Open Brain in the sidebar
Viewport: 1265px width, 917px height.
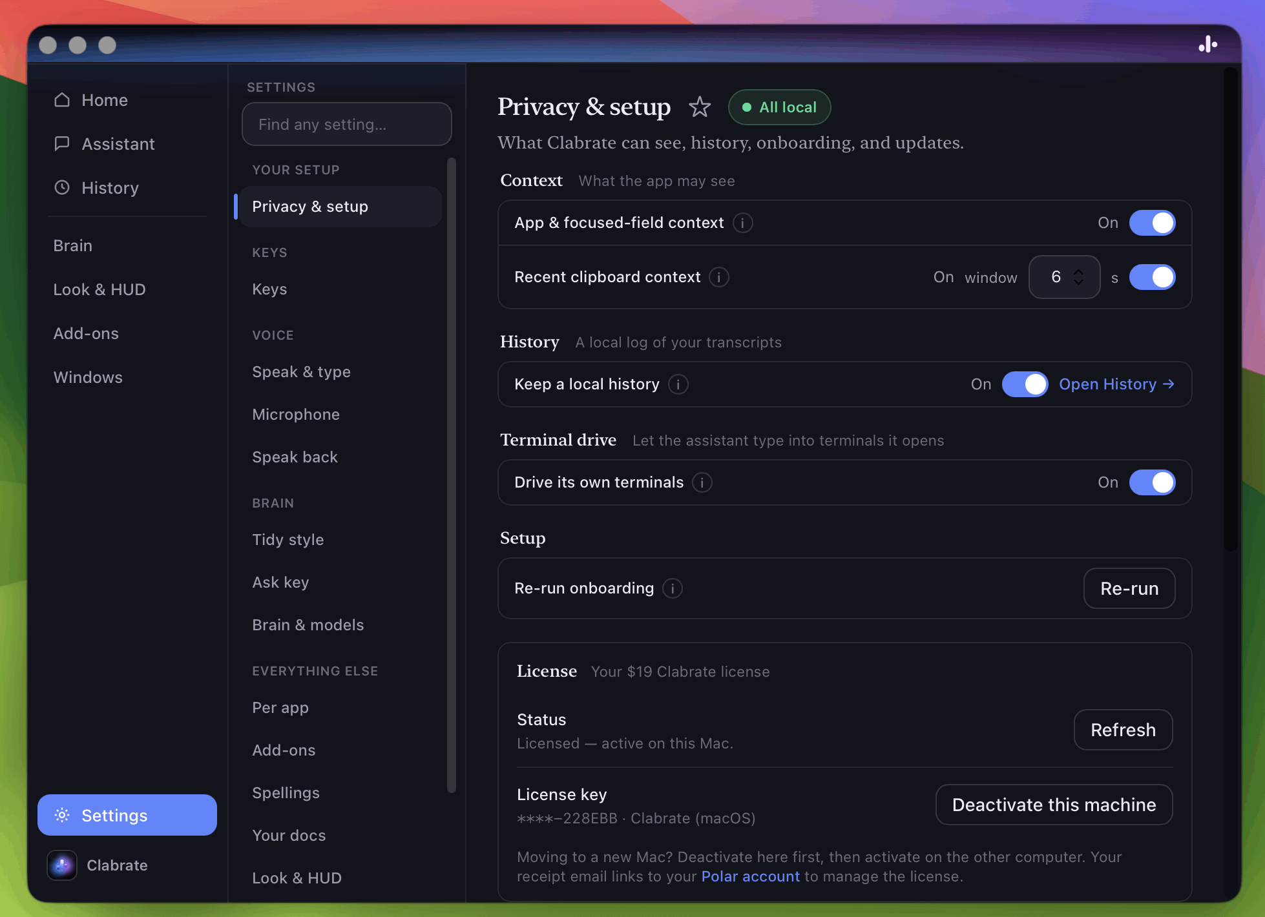tap(127, 245)
